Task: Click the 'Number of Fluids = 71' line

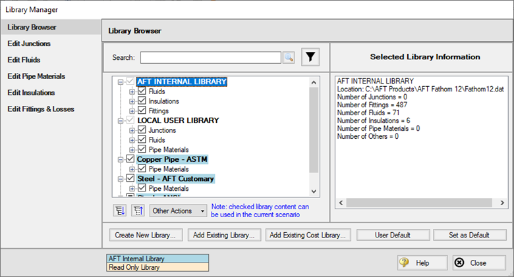Action: [368, 113]
